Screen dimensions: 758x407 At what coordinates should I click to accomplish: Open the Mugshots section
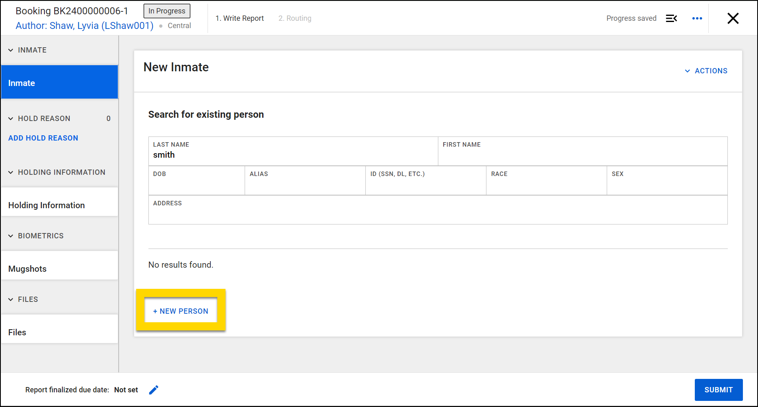(27, 268)
